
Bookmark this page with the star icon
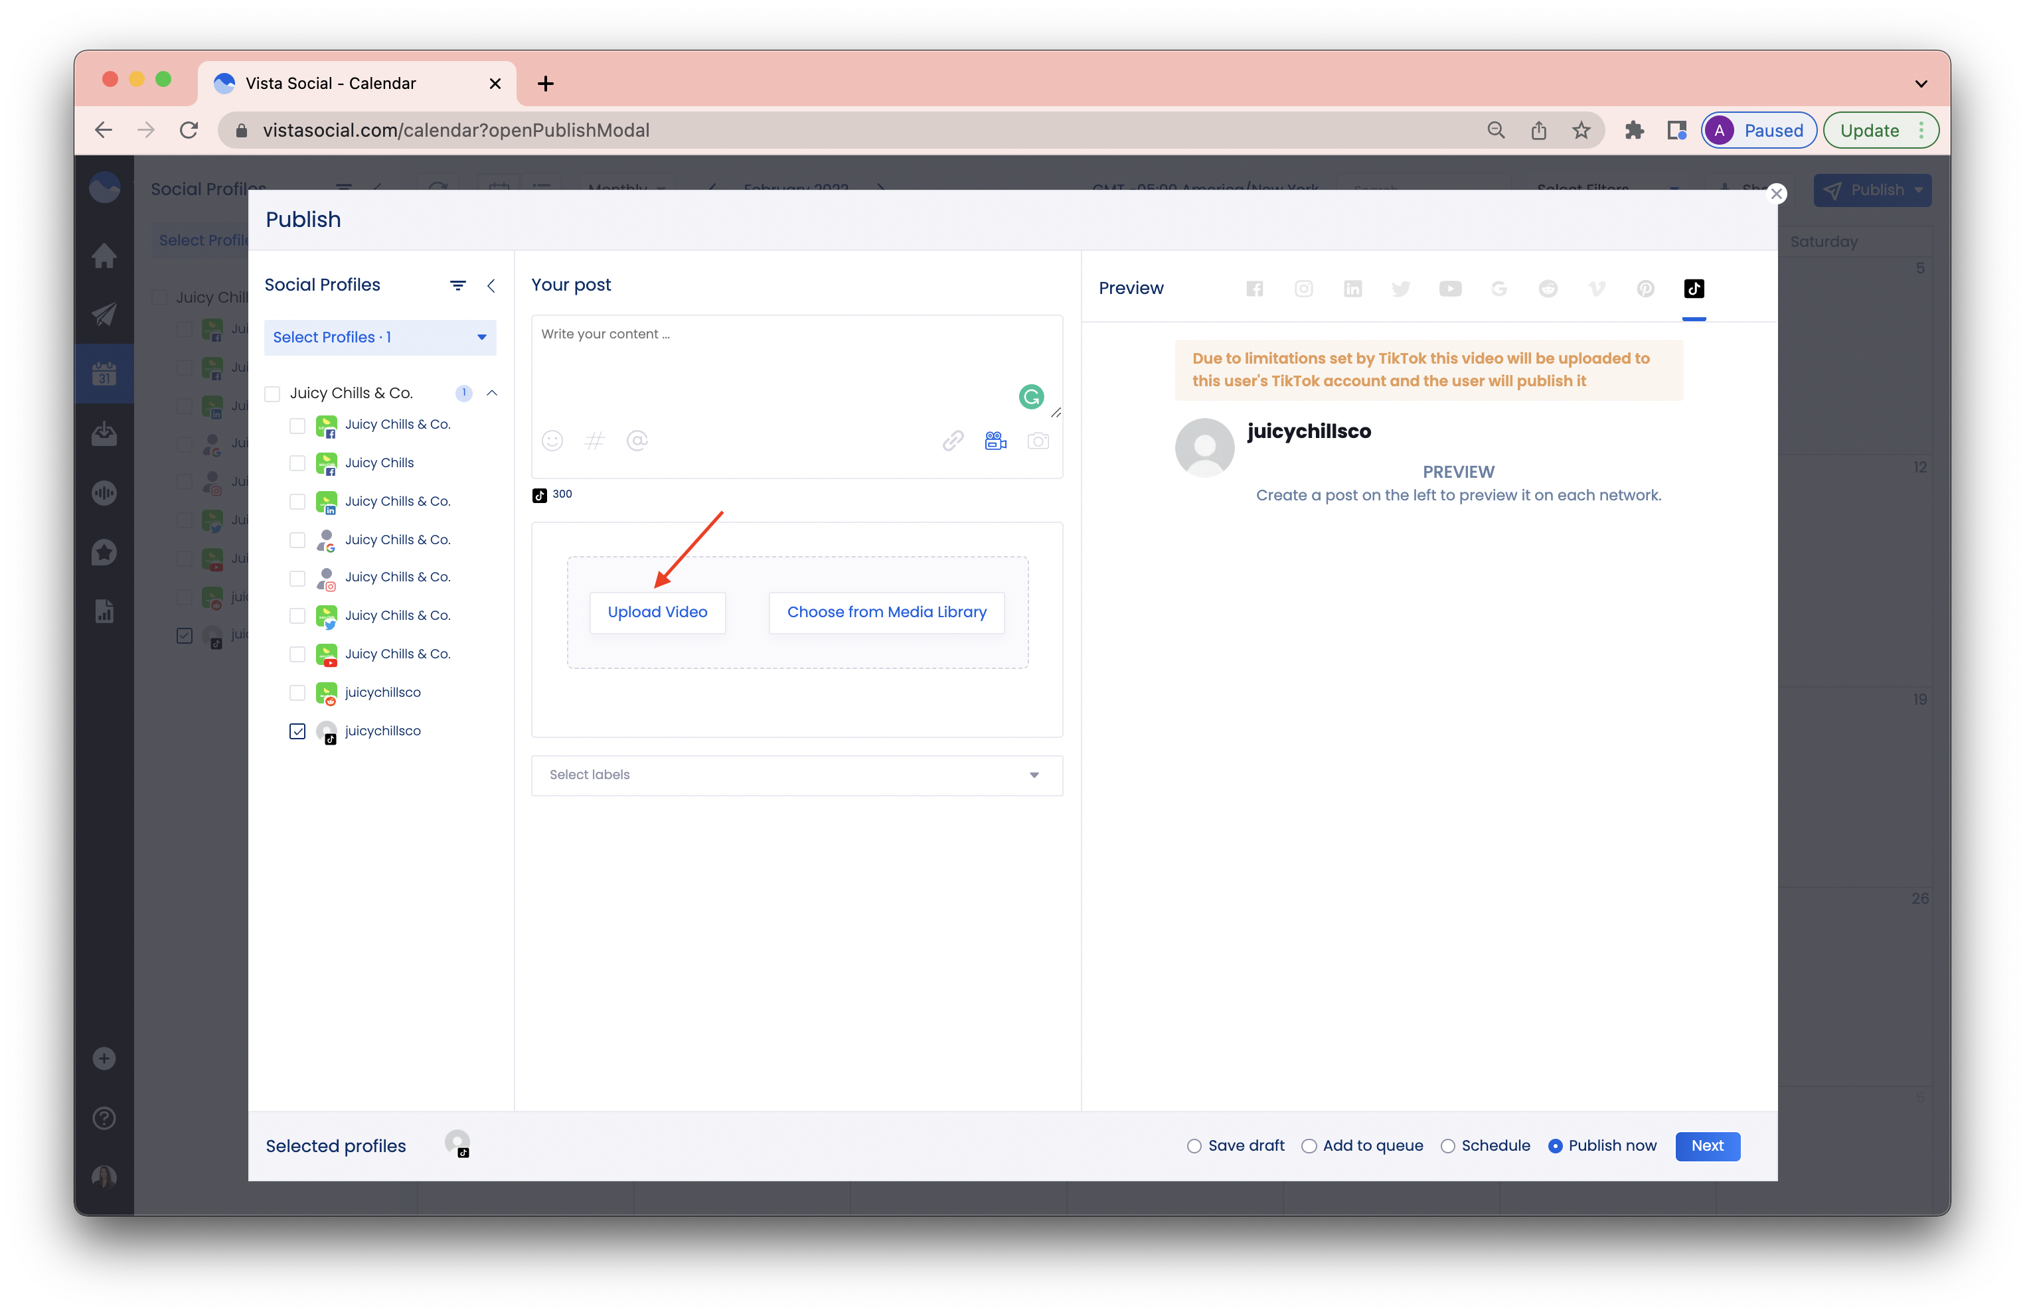click(x=1581, y=130)
